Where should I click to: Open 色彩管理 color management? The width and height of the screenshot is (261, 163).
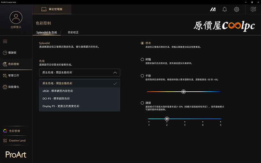14,131
